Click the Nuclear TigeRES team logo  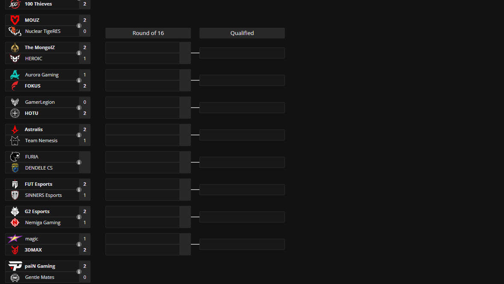pos(15,31)
